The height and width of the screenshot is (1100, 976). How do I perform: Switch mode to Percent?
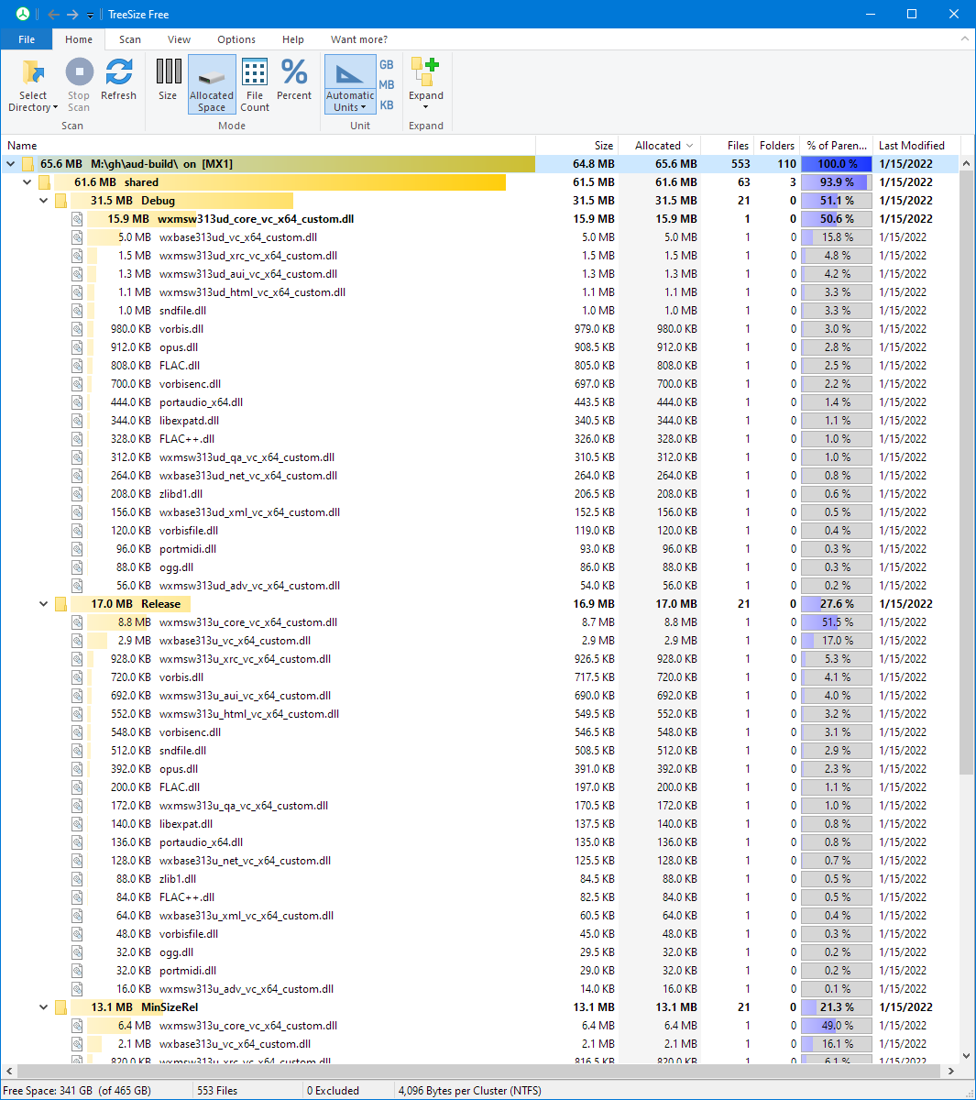pyautogui.click(x=294, y=80)
